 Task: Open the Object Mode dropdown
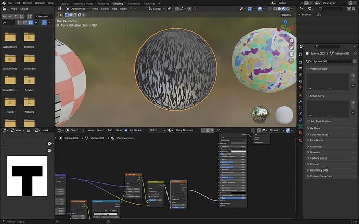78,9
